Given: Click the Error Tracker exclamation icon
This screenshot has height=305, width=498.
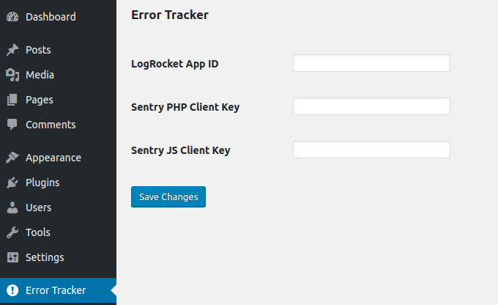Looking at the screenshot, I should pyautogui.click(x=12, y=290).
